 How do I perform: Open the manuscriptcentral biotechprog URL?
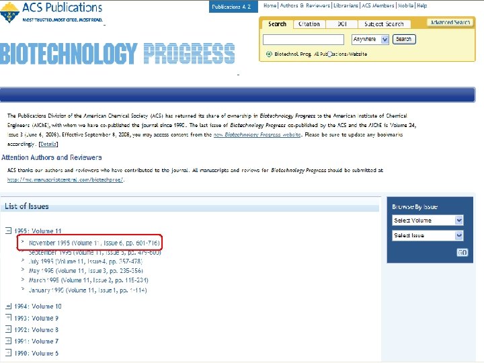point(65,179)
